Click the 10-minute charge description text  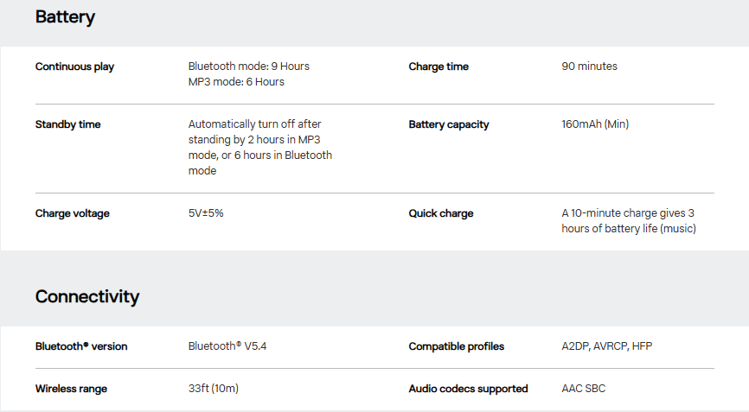(x=629, y=221)
